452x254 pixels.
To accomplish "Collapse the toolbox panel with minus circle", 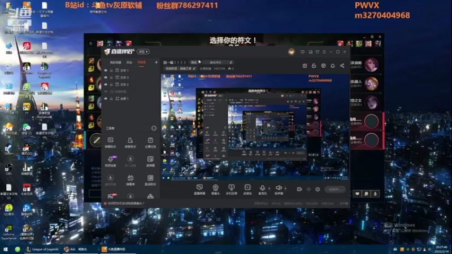I will [154, 128].
